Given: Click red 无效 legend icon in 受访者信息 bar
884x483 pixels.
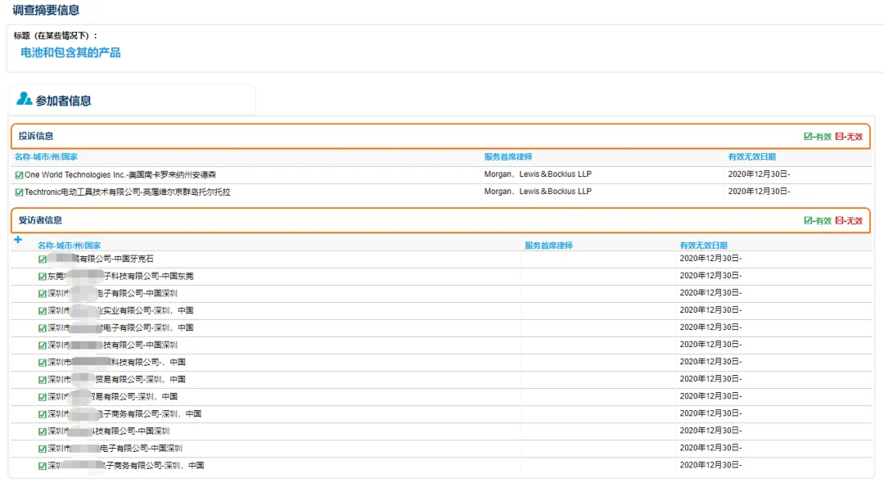Looking at the screenshot, I should [840, 220].
